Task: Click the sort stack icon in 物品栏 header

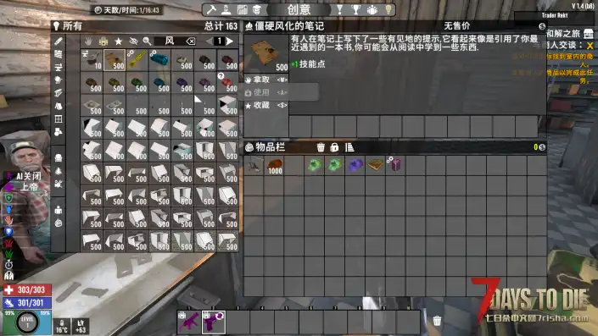Action: coord(349,147)
